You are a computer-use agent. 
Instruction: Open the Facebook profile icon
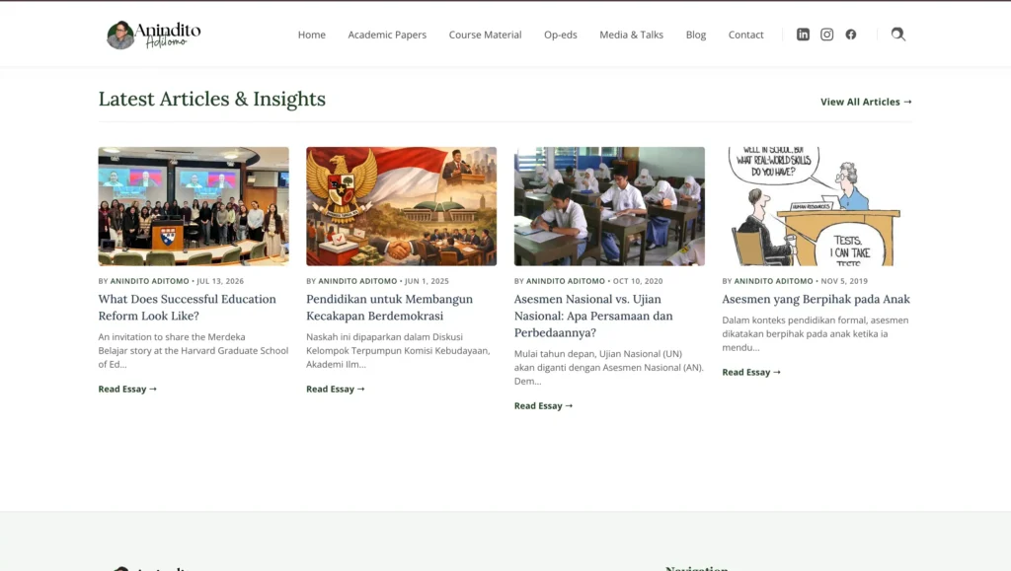click(851, 35)
